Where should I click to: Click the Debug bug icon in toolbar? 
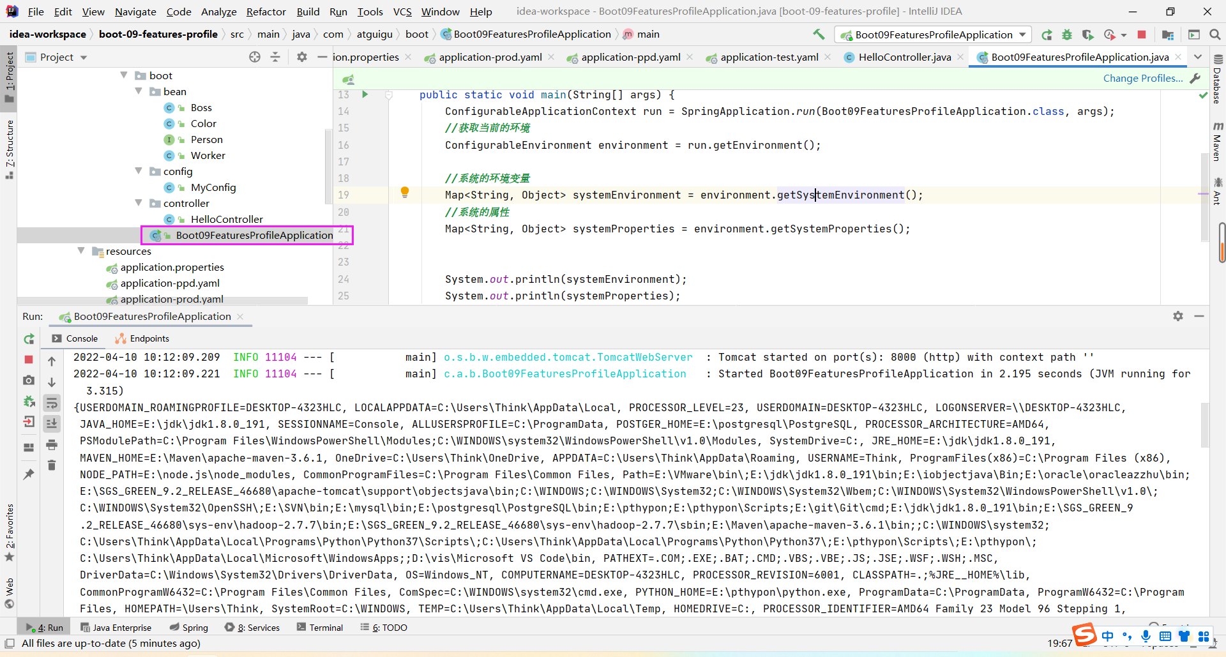click(1067, 34)
